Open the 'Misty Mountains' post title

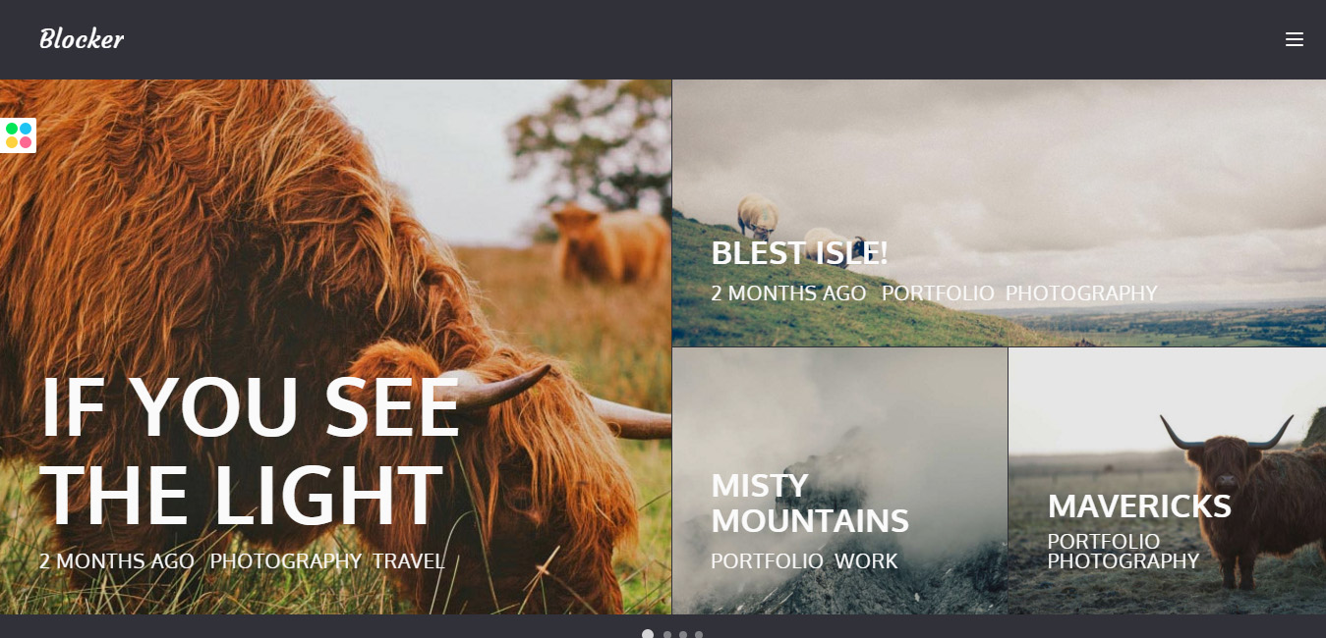coord(810,504)
